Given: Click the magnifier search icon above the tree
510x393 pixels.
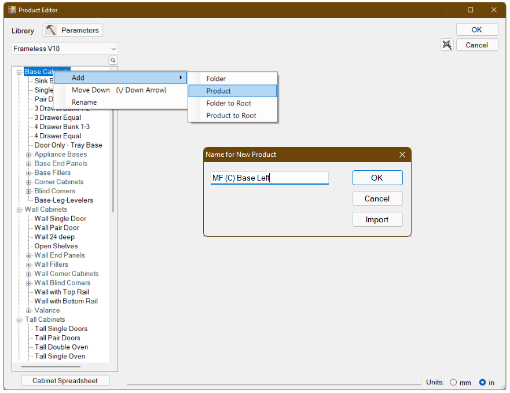Looking at the screenshot, I should pos(113,60).
